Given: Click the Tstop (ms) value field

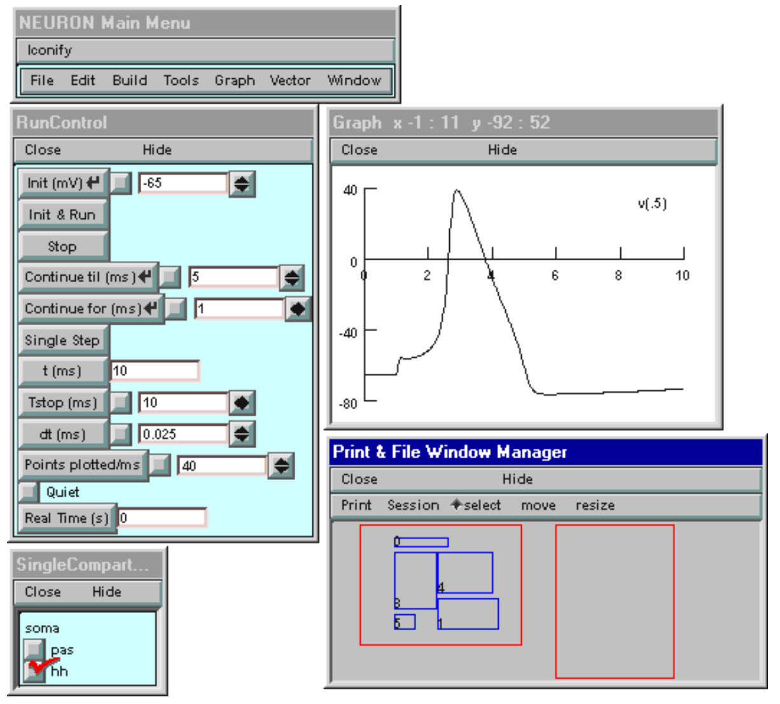Looking at the screenshot, I should click(x=183, y=403).
